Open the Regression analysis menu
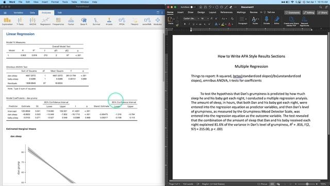 [x=45, y=21]
